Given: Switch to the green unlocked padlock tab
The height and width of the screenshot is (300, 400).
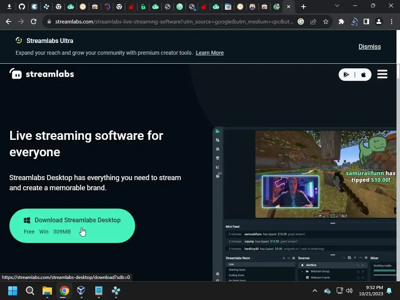Looking at the screenshot, I should tap(143, 7).
